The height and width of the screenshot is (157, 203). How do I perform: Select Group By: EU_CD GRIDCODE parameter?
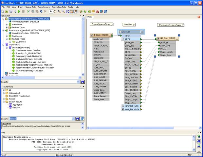click(28, 53)
